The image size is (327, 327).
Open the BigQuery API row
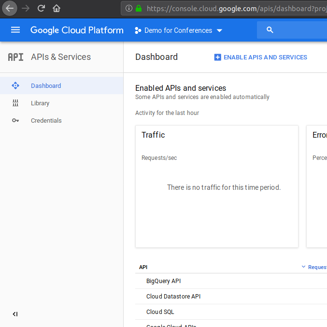click(x=231, y=281)
